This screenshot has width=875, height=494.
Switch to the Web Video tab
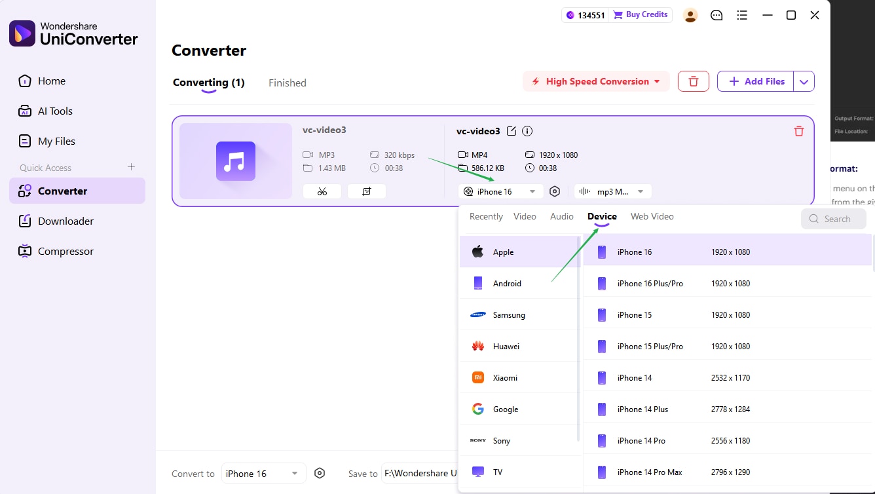(x=652, y=216)
